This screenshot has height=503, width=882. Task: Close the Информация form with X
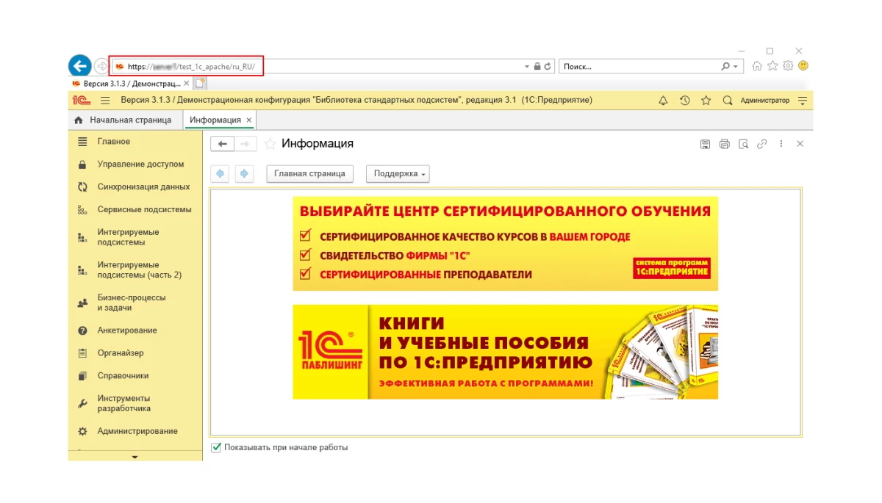[x=800, y=144]
